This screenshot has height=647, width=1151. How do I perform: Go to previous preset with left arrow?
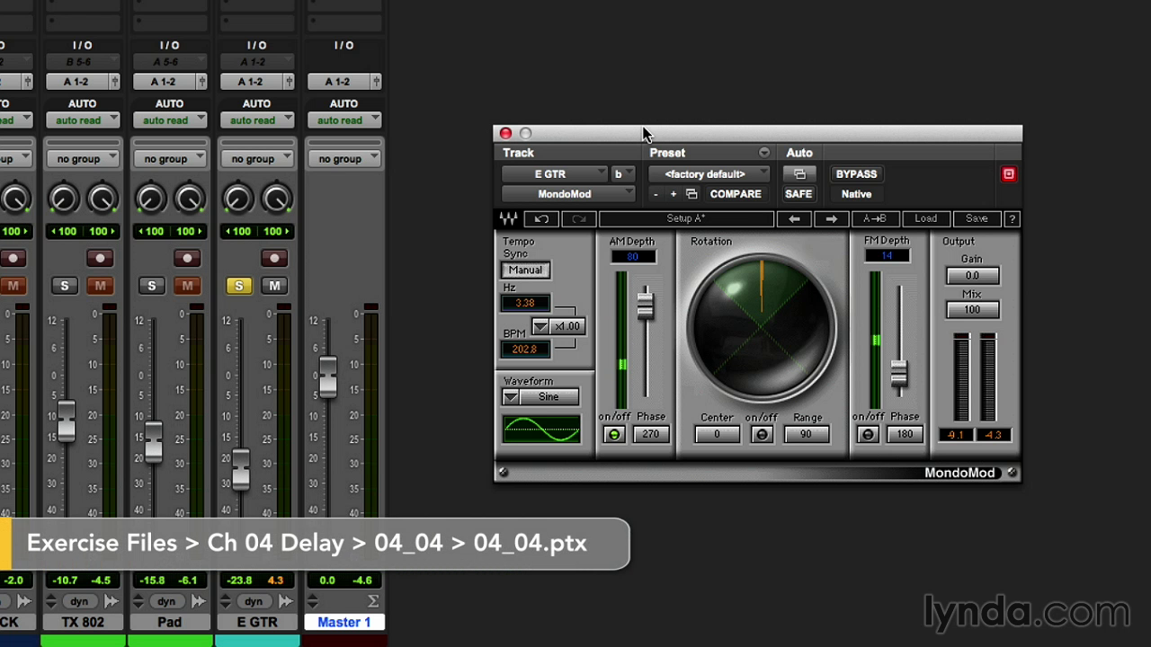(794, 218)
